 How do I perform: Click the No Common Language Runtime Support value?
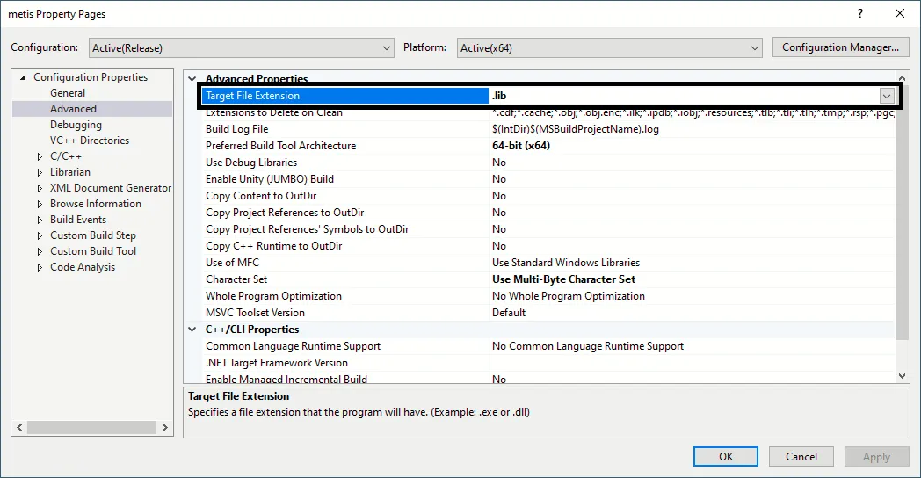click(588, 346)
